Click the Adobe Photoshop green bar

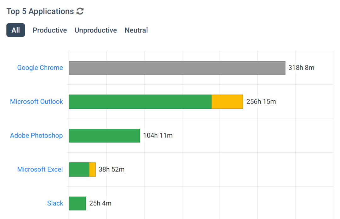[x=104, y=135]
